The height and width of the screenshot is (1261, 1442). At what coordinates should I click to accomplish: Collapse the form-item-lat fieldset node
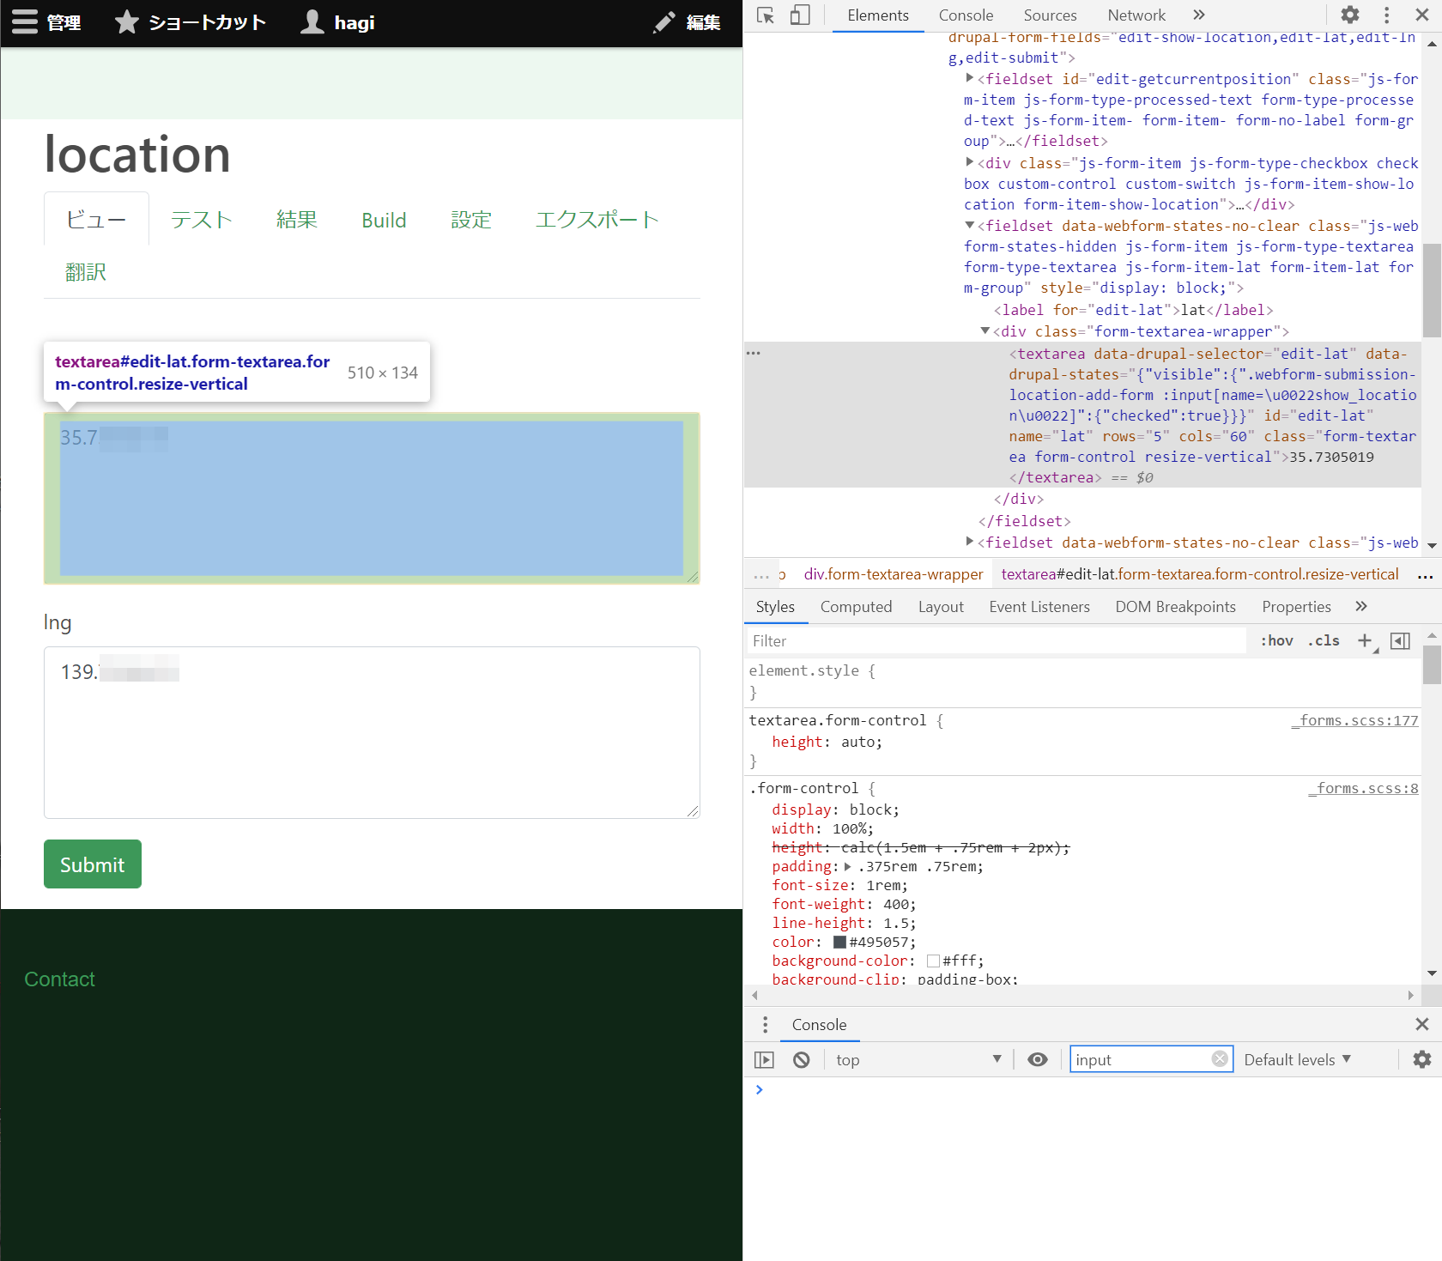point(970,226)
